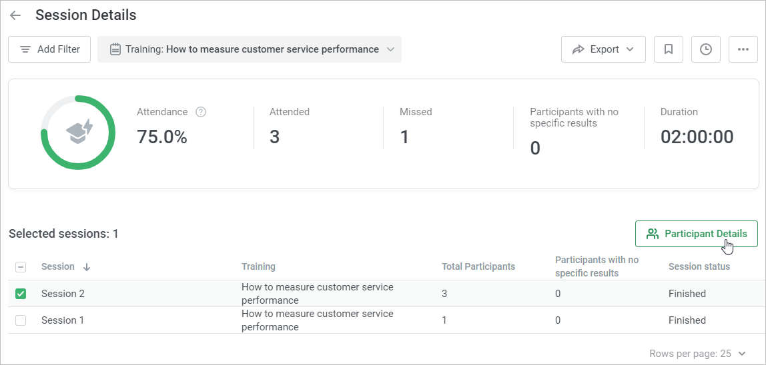Open Participant Details
Viewport: 766px width, 365px height.
pyautogui.click(x=696, y=234)
